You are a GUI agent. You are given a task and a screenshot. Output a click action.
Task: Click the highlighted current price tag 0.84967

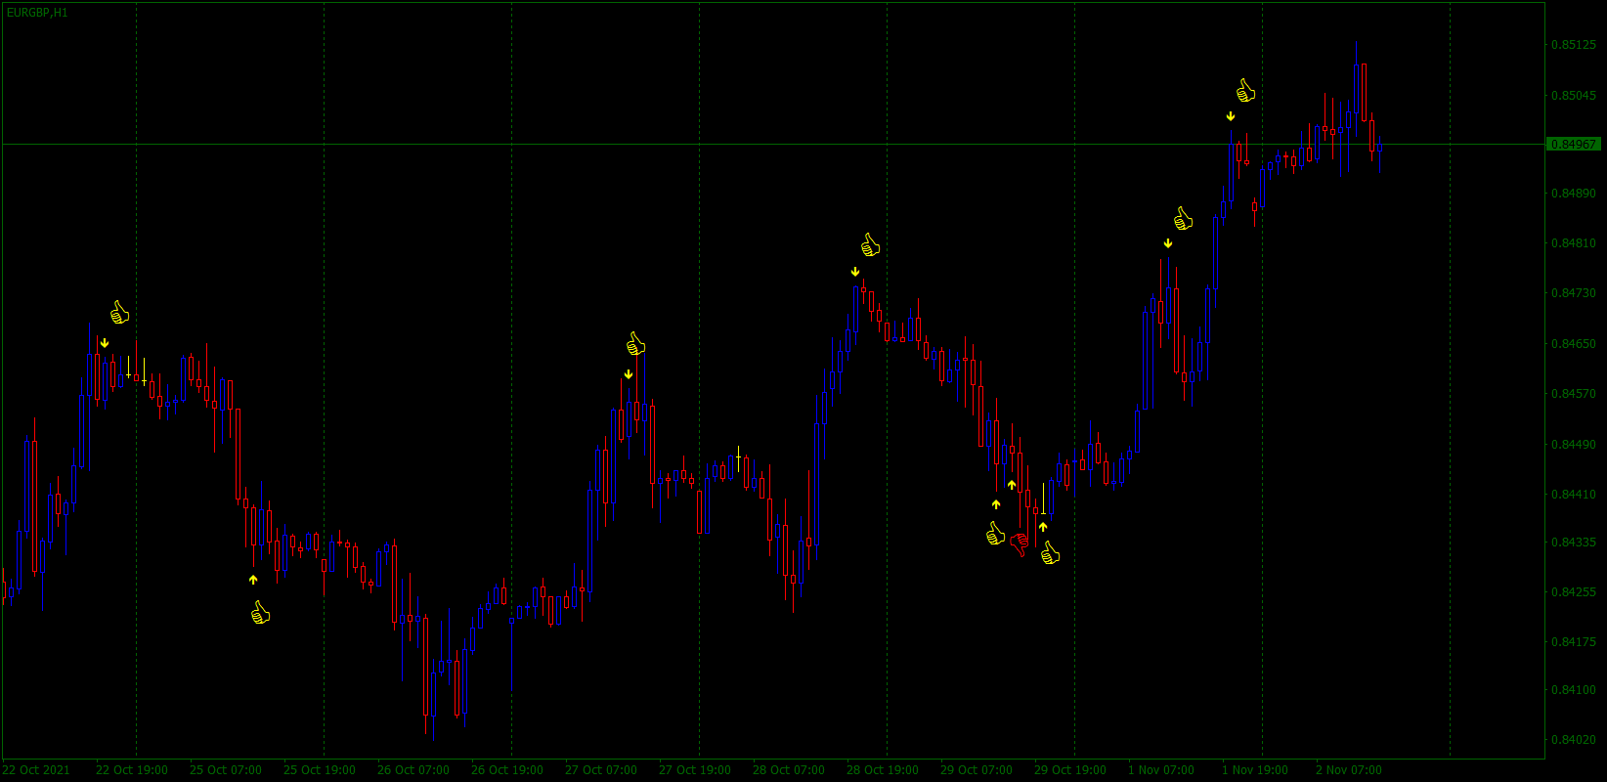click(1573, 144)
